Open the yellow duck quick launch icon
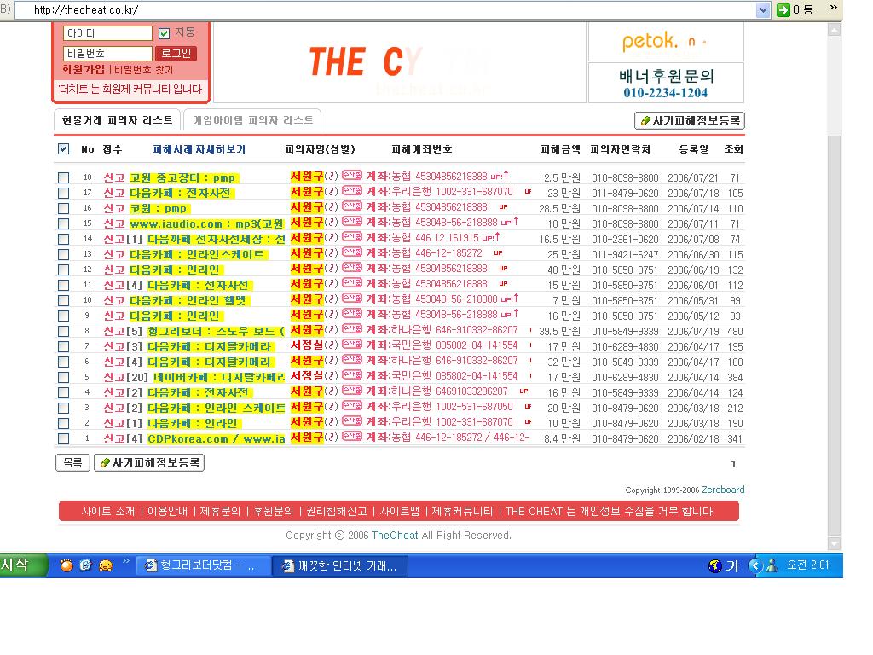This screenshot has height=655, width=873. pyautogui.click(x=105, y=566)
